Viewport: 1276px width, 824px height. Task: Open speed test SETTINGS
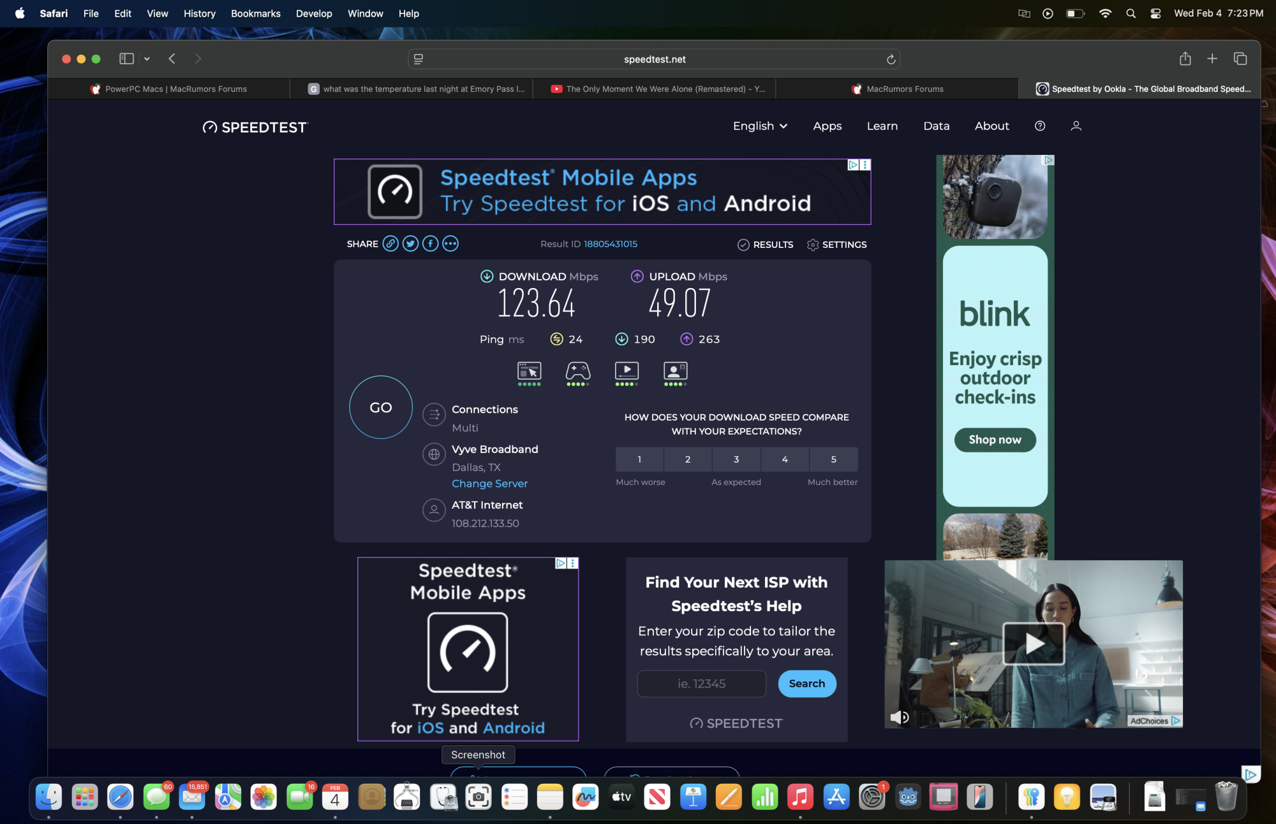(x=837, y=245)
